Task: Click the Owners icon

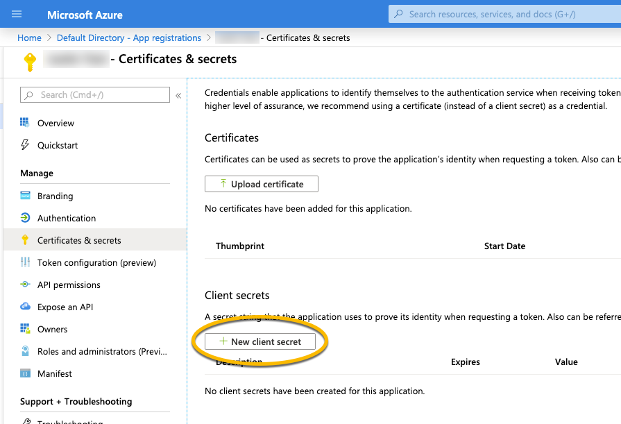Action: click(x=25, y=328)
